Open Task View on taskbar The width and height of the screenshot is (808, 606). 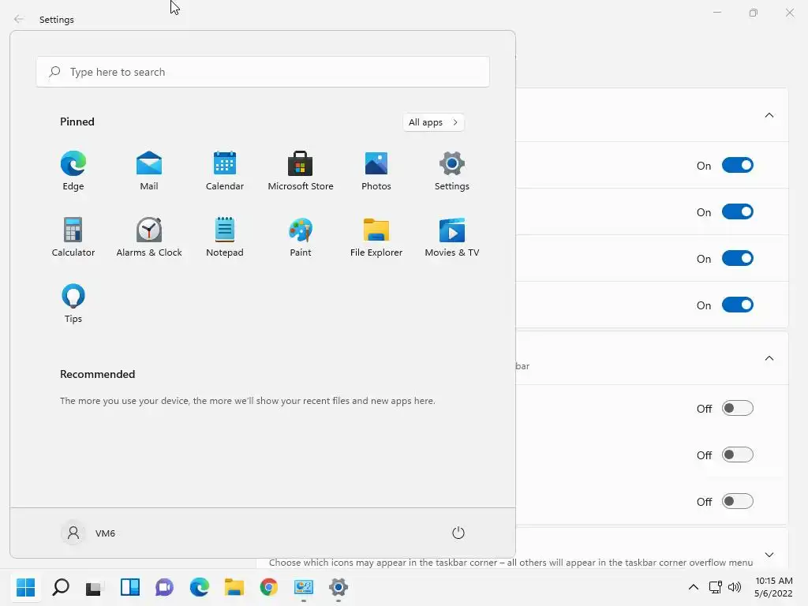tap(95, 587)
